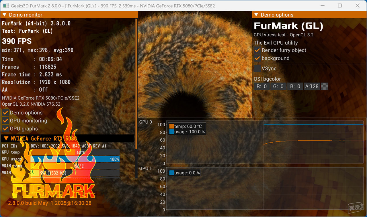Enable the VSync checkbox

(257, 68)
